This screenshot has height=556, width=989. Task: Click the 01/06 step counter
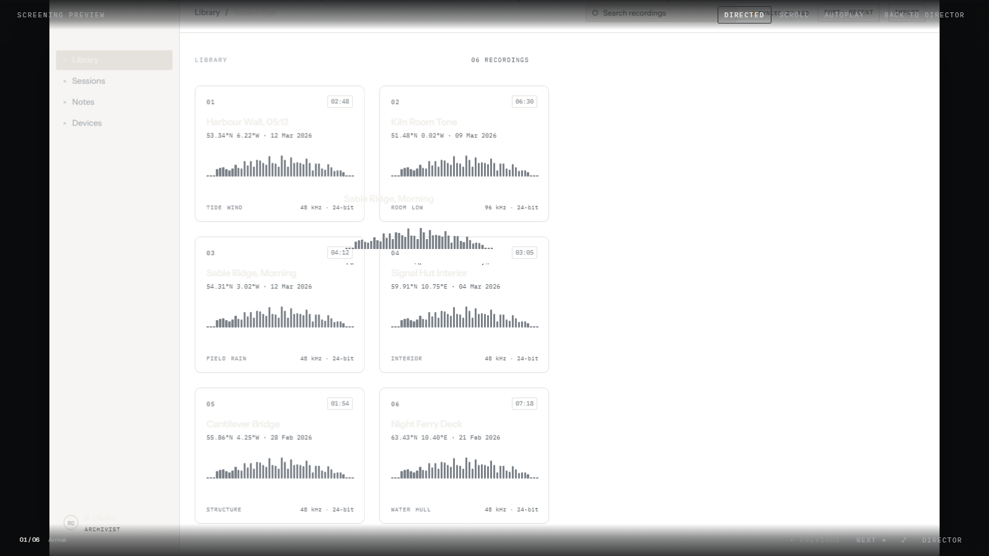click(x=30, y=540)
